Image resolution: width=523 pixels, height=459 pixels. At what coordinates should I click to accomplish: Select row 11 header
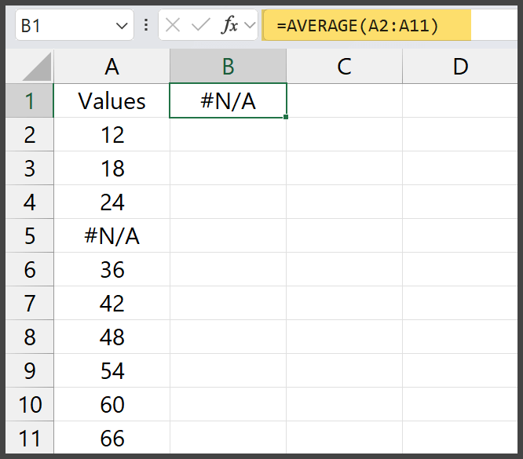click(29, 437)
